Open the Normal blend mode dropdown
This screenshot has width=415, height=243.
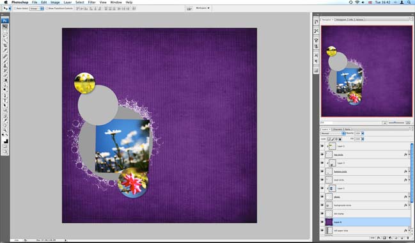(333, 134)
